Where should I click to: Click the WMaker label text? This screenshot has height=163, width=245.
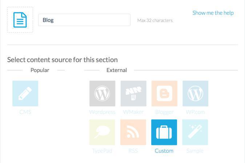(x=133, y=112)
